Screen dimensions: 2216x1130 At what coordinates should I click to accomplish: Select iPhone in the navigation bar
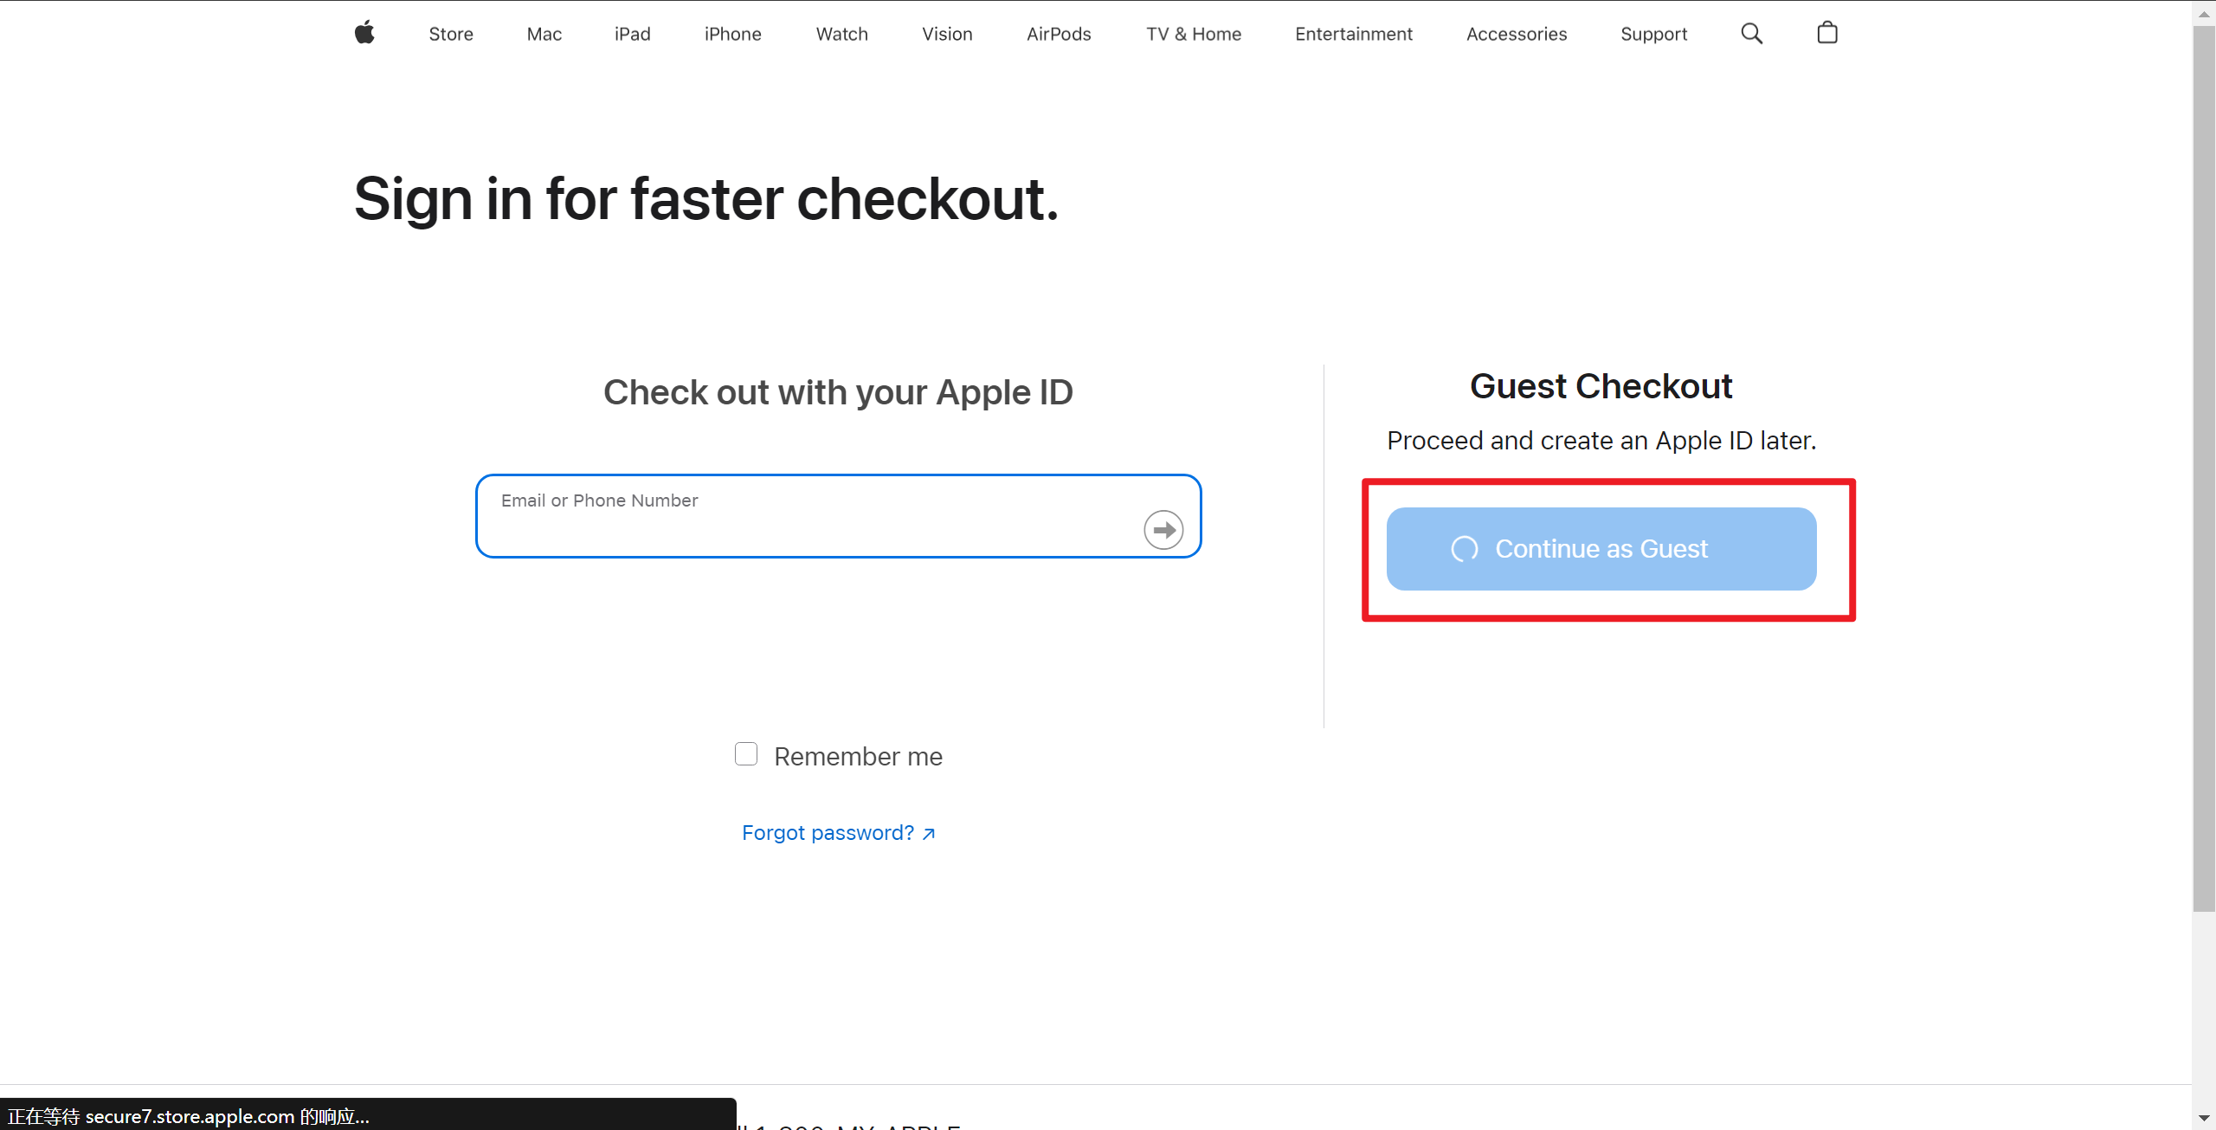pos(733,34)
